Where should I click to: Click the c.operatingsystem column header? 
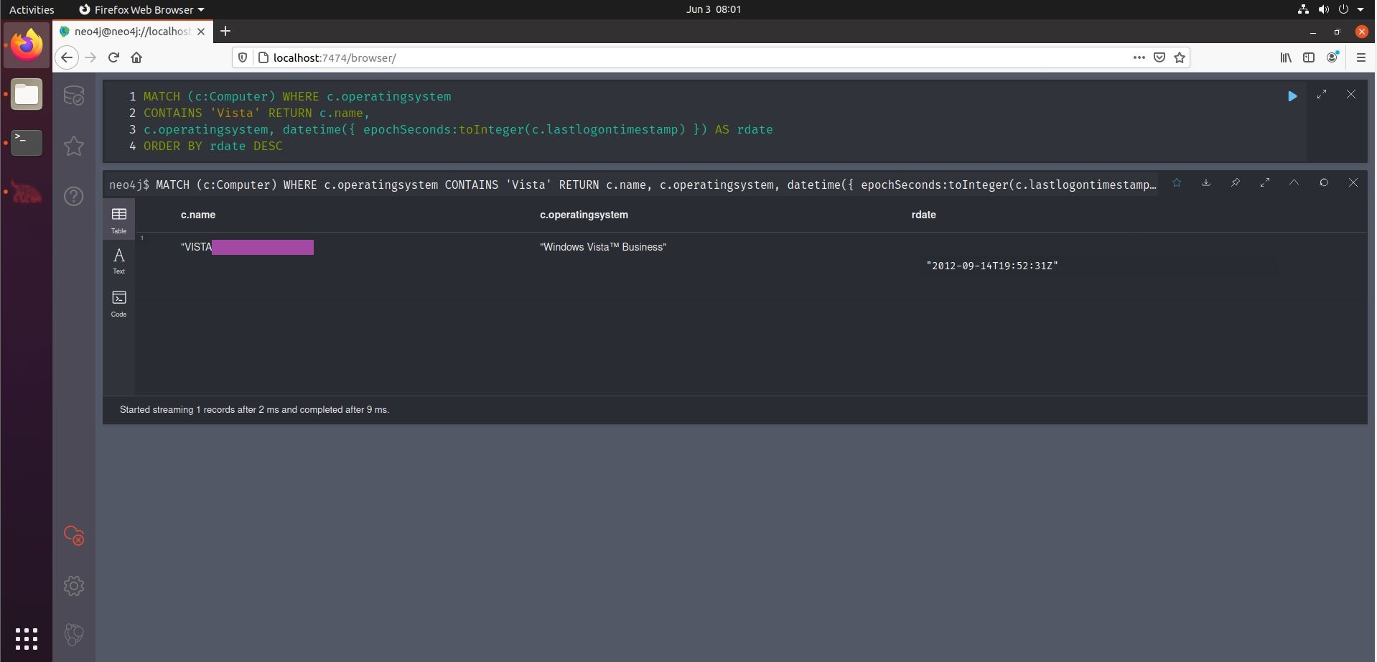[x=584, y=215]
